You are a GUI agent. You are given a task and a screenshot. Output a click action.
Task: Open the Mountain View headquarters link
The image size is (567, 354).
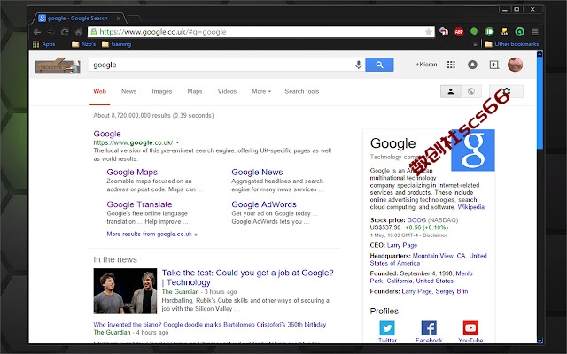[429, 259]
